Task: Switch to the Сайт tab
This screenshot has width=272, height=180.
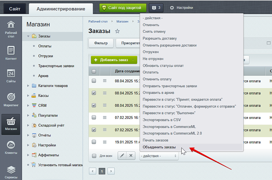Action: 14,8
